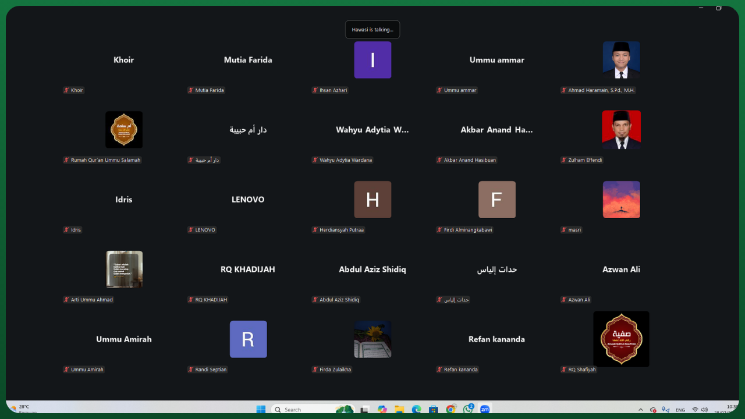The width and height of the screenshot is (745, 419).
Task: Click the Windows Start button
Action: point(261,409)
